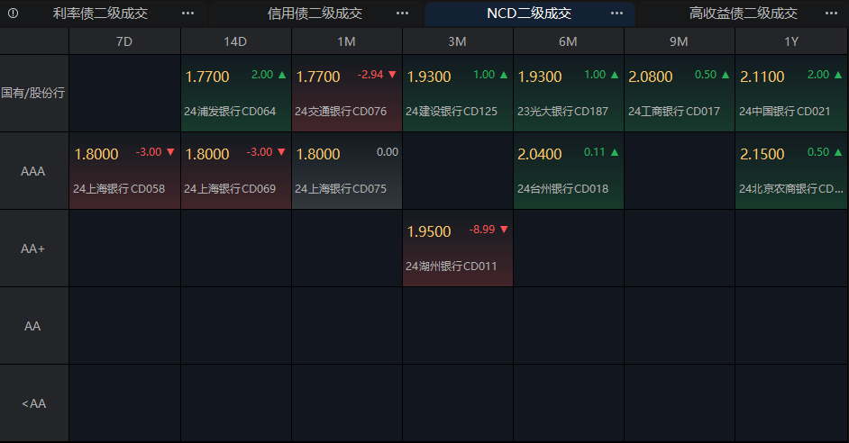Click the 9M column header
Image resolution: width=849 pixels, height=443 pixels.
click(x=679, y=41)
